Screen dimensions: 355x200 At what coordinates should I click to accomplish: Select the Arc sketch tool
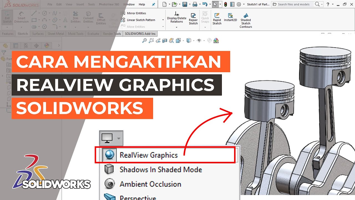coord(44,20)
